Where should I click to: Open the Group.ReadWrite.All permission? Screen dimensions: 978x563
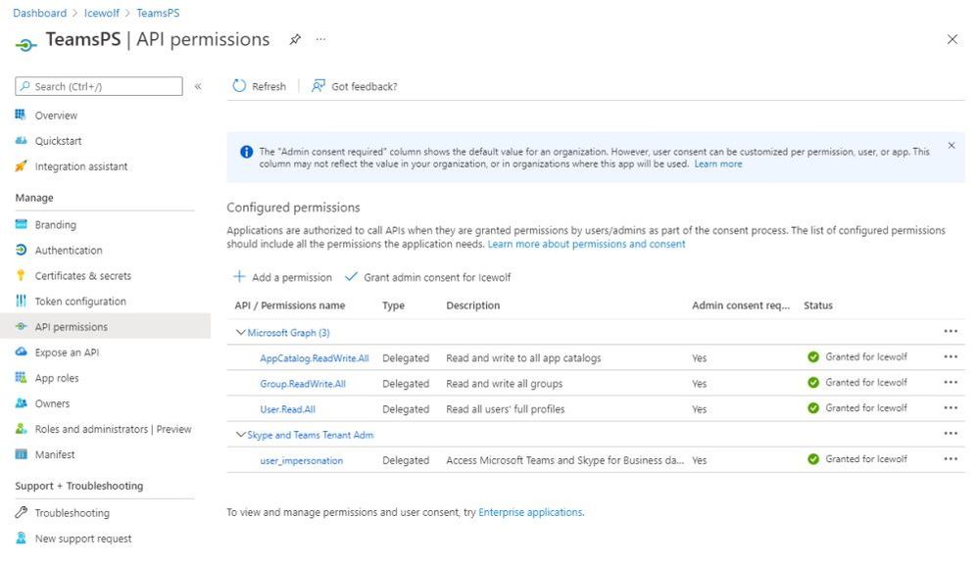(x=303, y=384)
